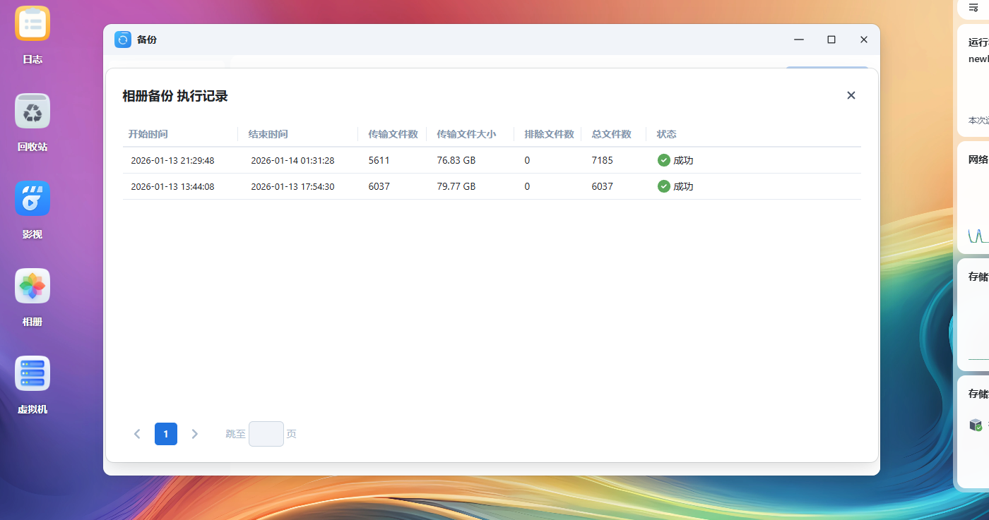This screenshot has height=520, width=989.
Task: Open the settings sliders icon at top right
Action: pos(973,7)
